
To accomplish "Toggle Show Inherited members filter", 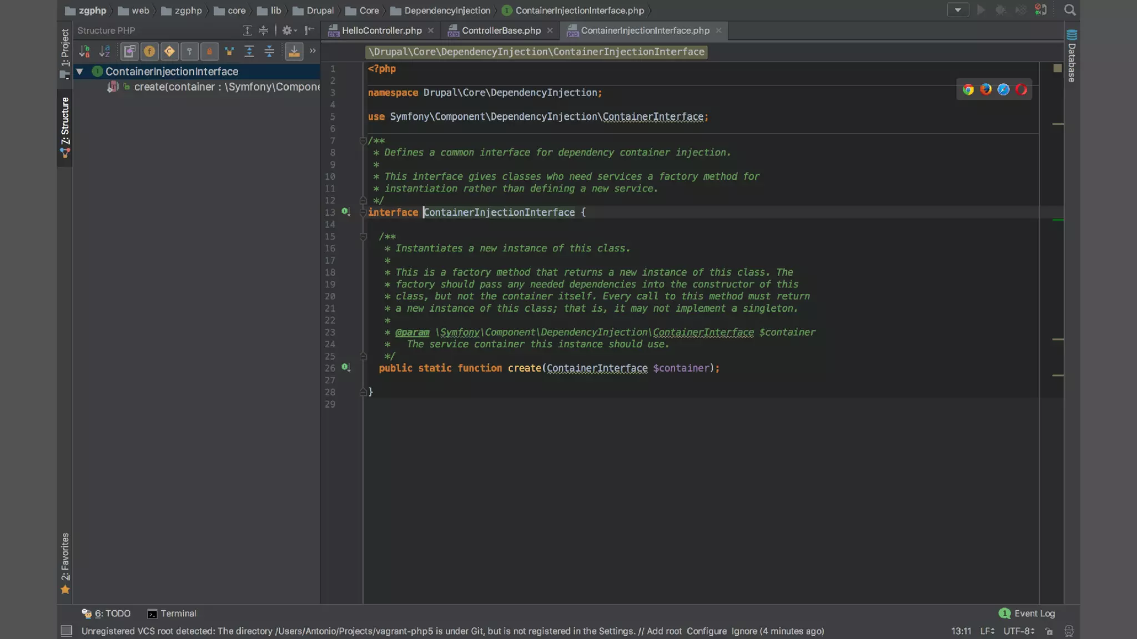I will pos(129,52).
